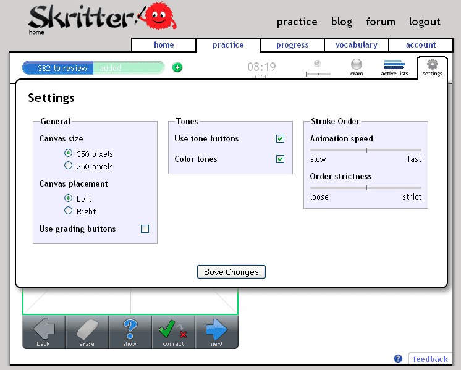Click the logout link
This screenshot has width=461, height=370.
(x=425, y=22)
